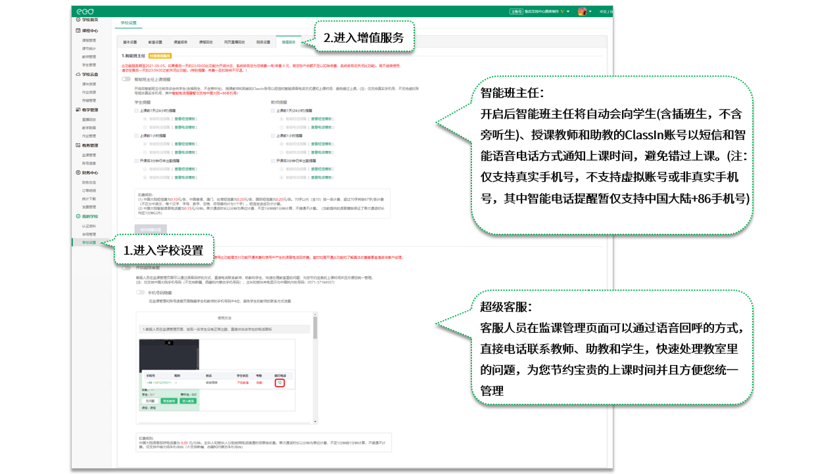Expand the dropdown arrow beside the avatar
This screenshot has width=814, height=474.
pos(590,11)
